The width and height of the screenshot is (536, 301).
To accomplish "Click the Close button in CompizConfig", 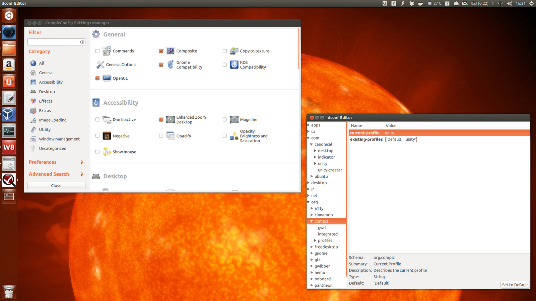I will [x=56, y=186].
